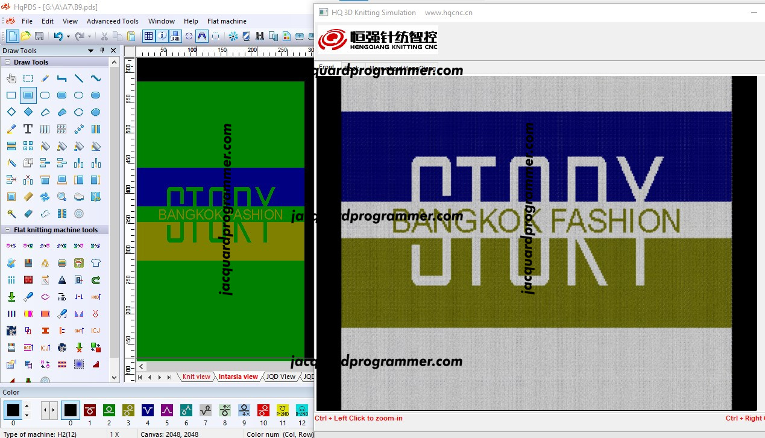Open the Draw Tools panel options dropdown
This screenshot has width=765, height=438.
click(x=91, y=51)
